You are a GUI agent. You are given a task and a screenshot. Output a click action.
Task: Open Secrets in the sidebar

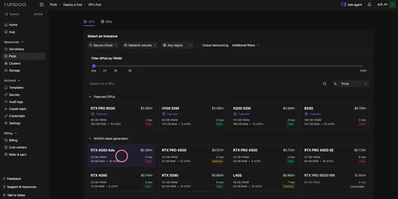pyautogui.click(x=23, y=95)
